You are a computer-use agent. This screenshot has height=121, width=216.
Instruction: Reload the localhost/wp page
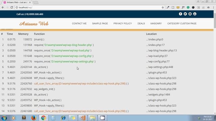click(x=11, y=7)
